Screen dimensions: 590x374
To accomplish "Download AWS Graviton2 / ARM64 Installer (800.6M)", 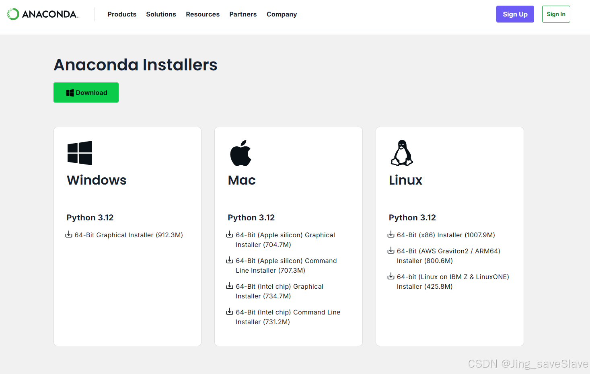I will pyautogui.click(x=448, y=256).
